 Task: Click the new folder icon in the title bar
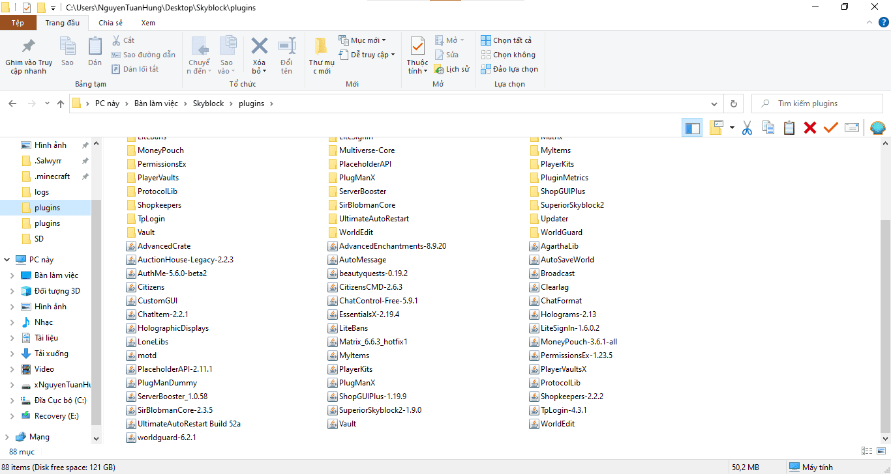(x=41, y=8)
